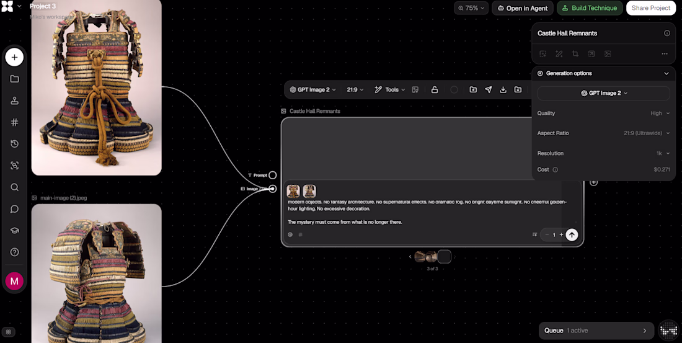Click the add-to-folder icon in node toolbar
The height and width of the screenshot is (343, 682).
473,90
